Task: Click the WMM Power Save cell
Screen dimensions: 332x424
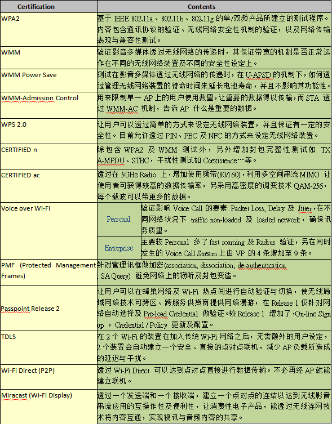Action: [x=48, y=81]
